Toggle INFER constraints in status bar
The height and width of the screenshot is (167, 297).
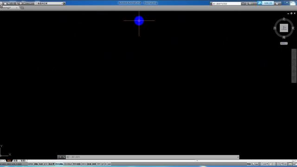pyautogui.click(x=31, y=164)
